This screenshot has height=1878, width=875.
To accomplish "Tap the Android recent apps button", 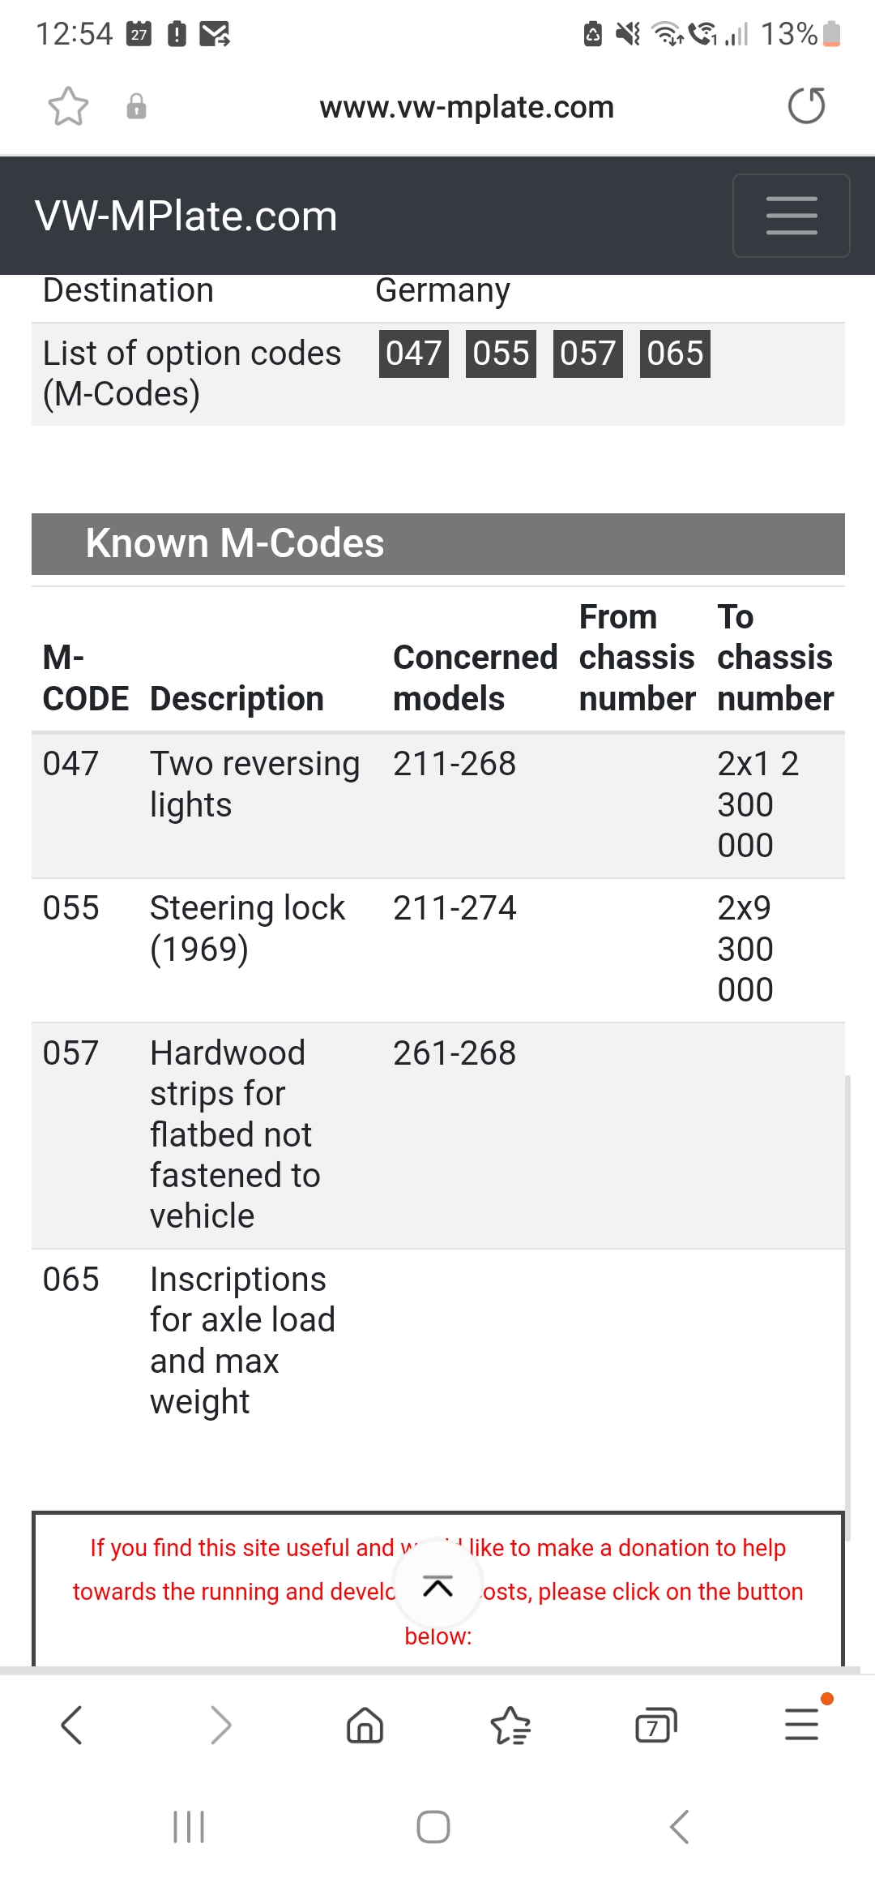I will click(x=189, y=1827).
